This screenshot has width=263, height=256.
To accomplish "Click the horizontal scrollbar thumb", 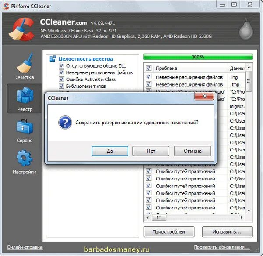I will pos(159,218).
